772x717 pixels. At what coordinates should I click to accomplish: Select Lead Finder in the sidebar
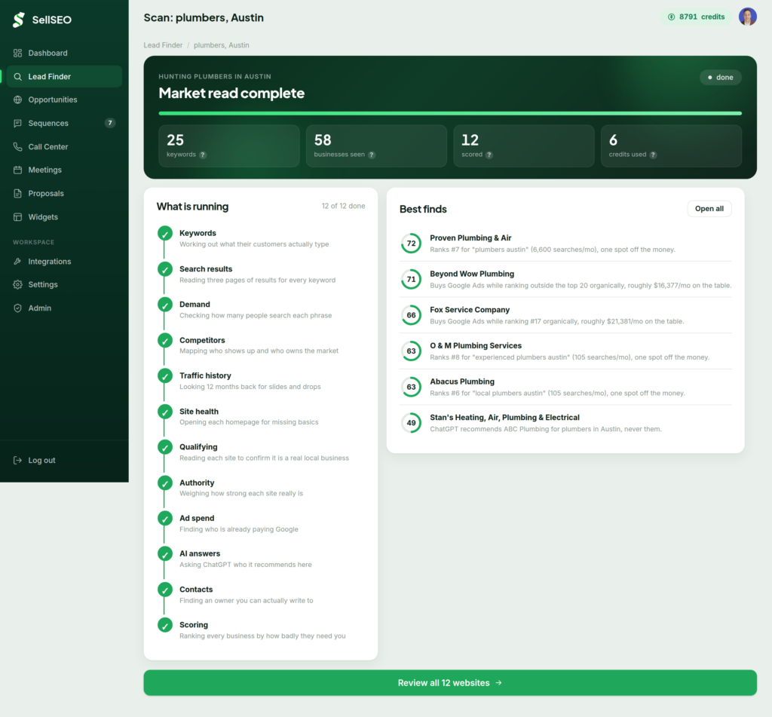[x=65, y=76]
